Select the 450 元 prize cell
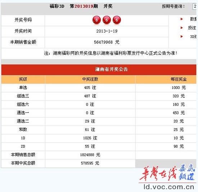198x192 pixels. pos(179,113)
